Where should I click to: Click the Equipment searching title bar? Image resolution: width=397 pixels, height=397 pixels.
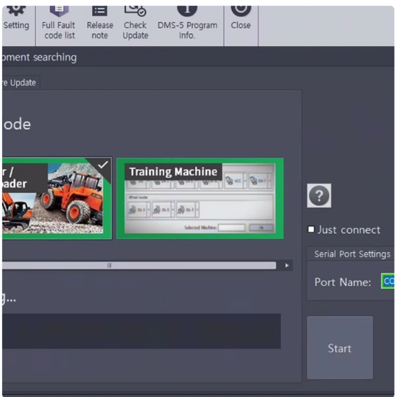pyautogui.click(x=38, y=57)
